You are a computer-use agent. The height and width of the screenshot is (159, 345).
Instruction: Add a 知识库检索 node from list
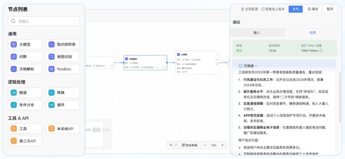(x=63, y=45)
